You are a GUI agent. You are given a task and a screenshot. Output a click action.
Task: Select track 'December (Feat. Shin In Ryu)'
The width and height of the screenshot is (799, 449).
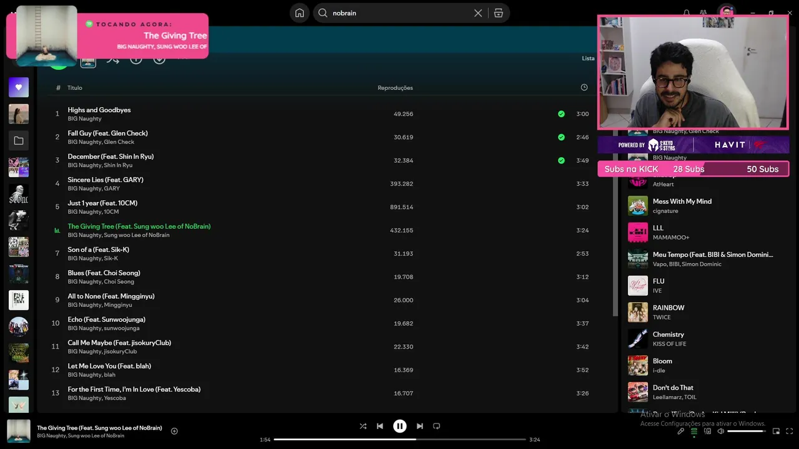coord(110,157)
